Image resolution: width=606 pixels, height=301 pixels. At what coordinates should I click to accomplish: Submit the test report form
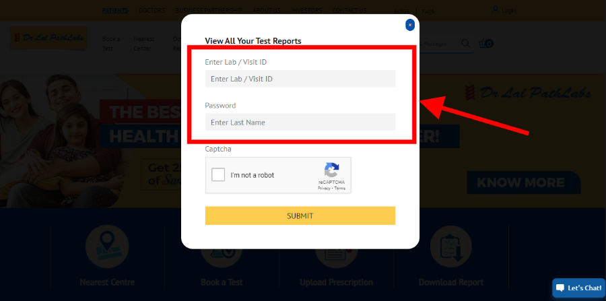click(300, 215)
